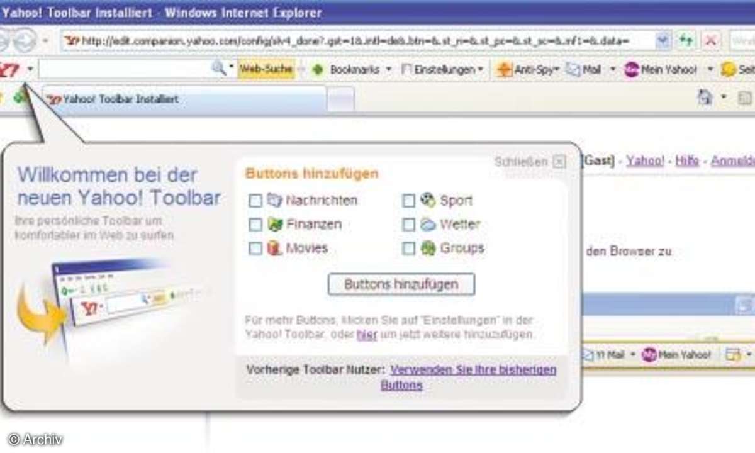Click the Refresh button beside the address bar
This screenshot has width=755, height=453.
(686, 41)
